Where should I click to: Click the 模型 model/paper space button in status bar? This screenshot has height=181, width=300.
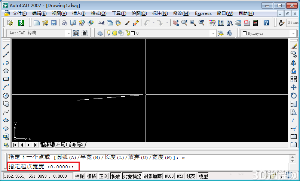203,176
